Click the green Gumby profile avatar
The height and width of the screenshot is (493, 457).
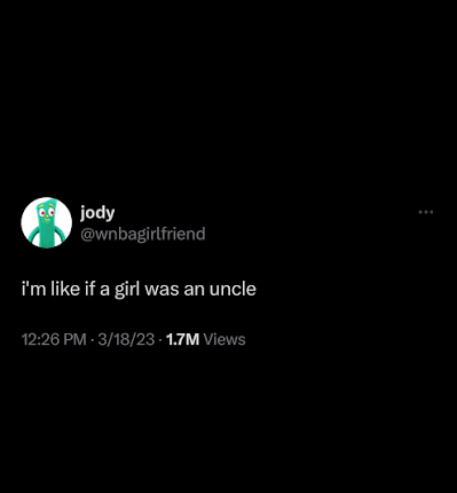click(x=47, y=222)
